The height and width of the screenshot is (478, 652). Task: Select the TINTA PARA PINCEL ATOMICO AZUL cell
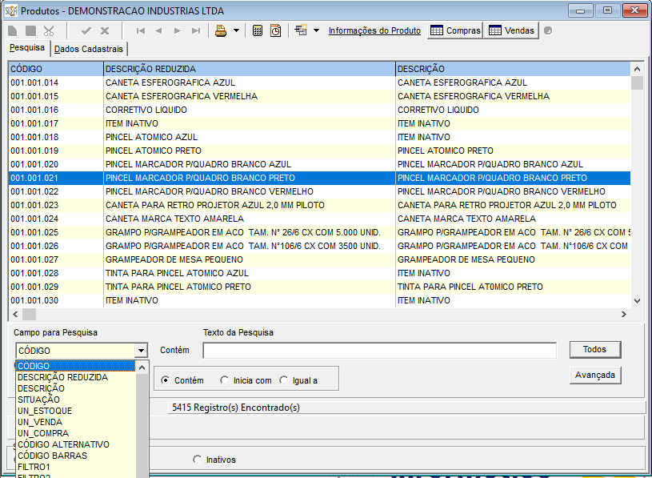click(250, 273)
